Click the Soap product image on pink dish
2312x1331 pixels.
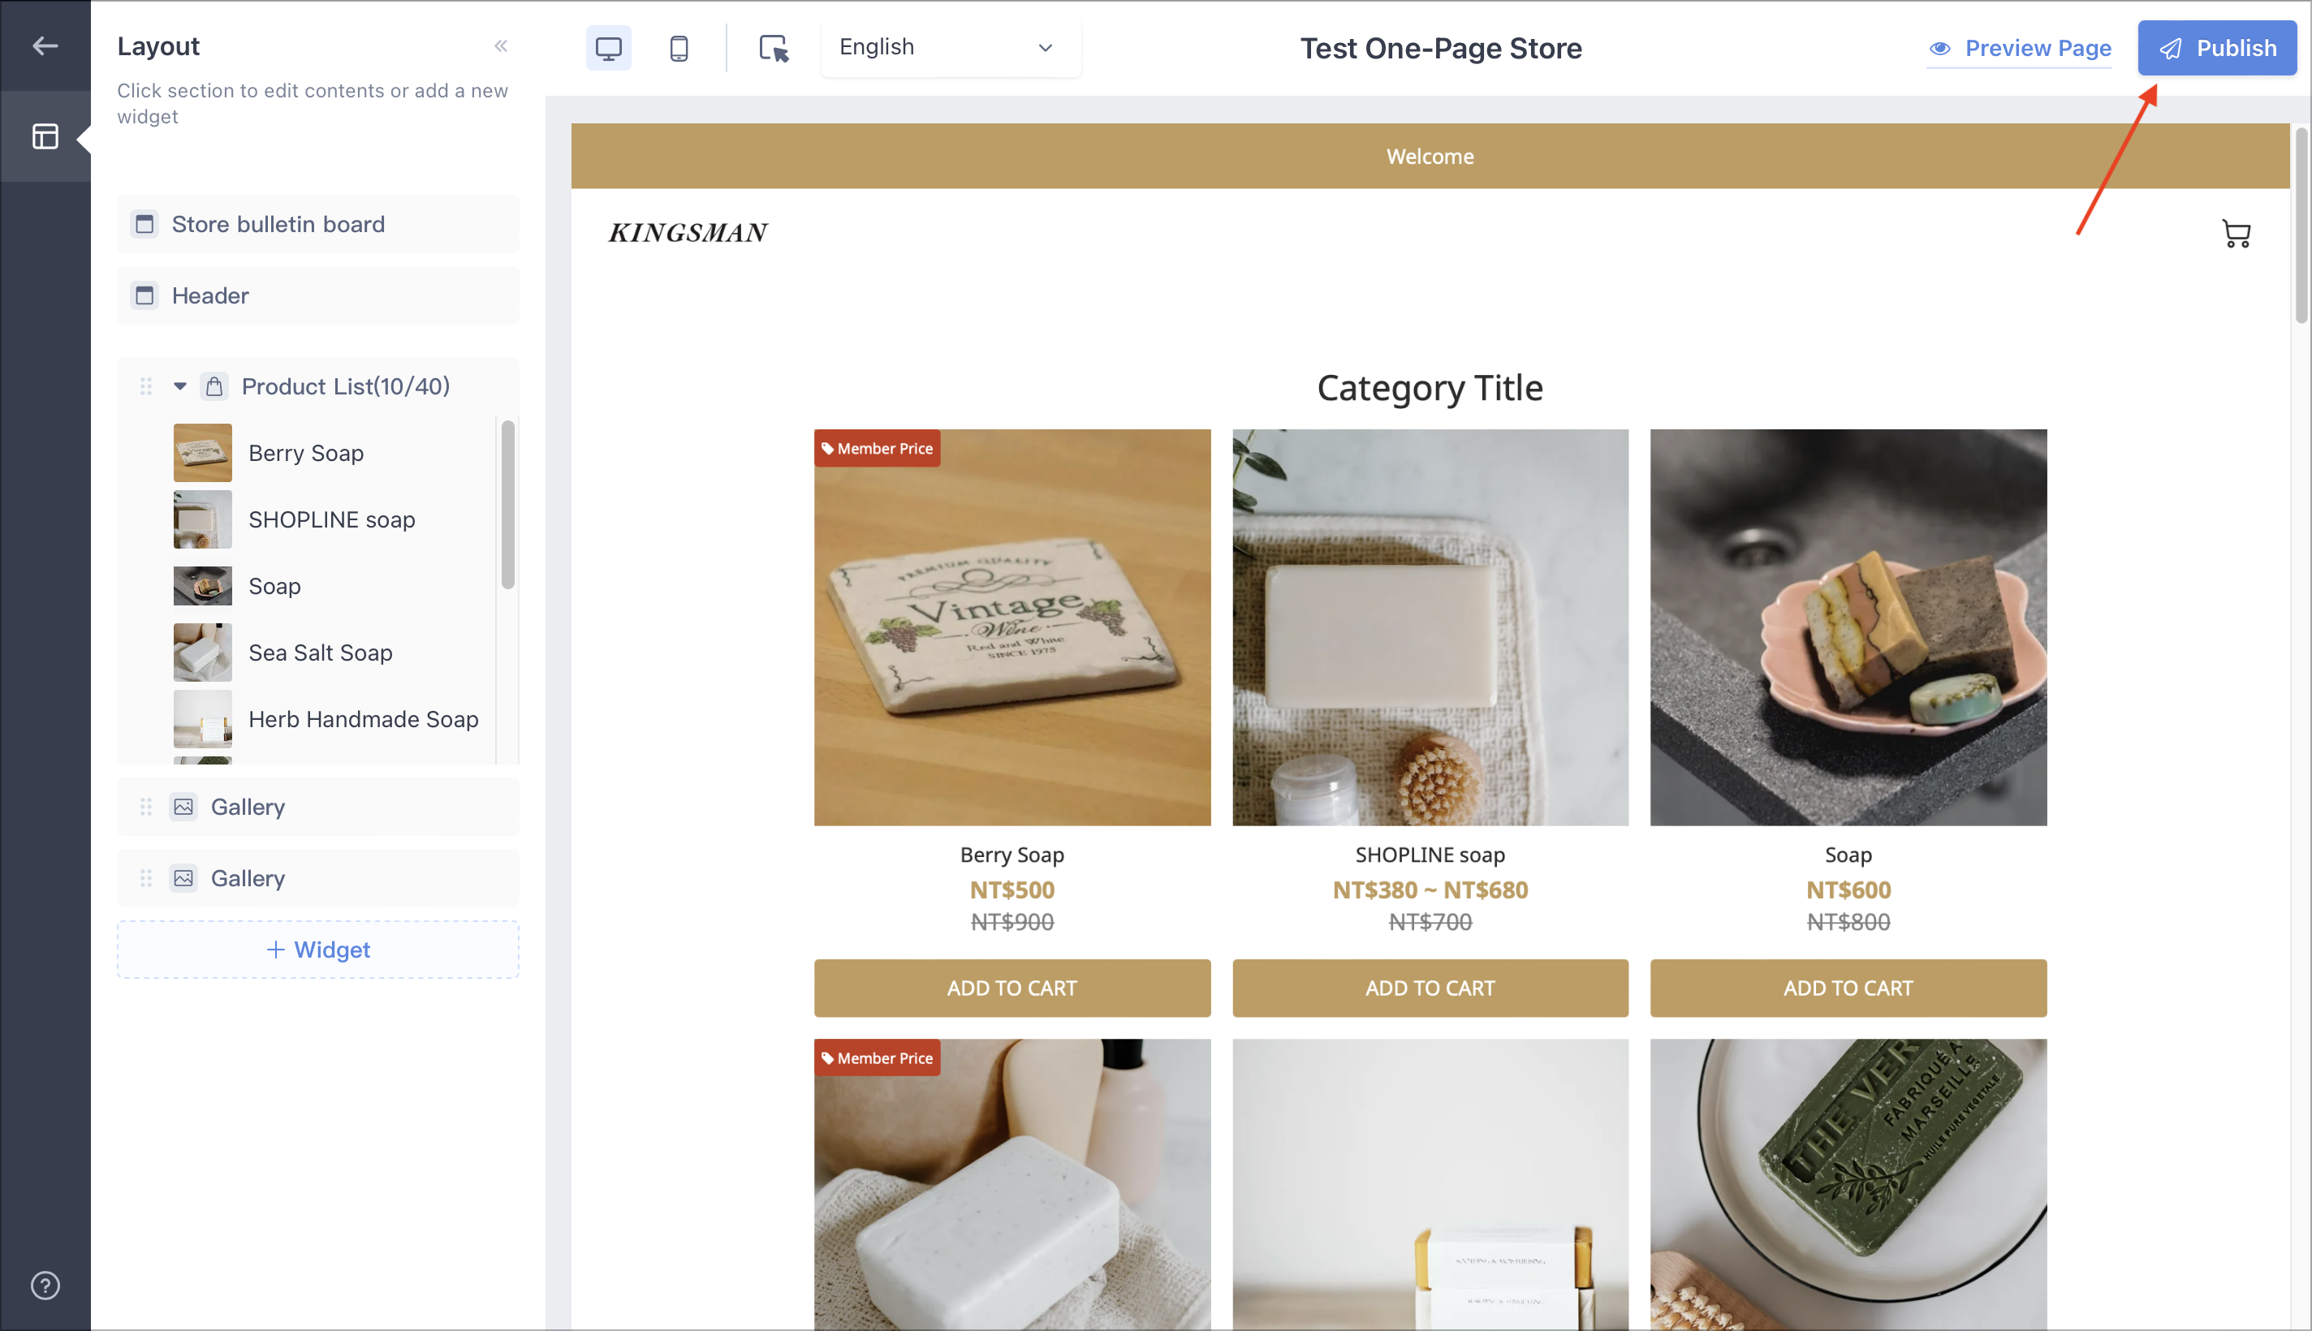[1848, 627]
